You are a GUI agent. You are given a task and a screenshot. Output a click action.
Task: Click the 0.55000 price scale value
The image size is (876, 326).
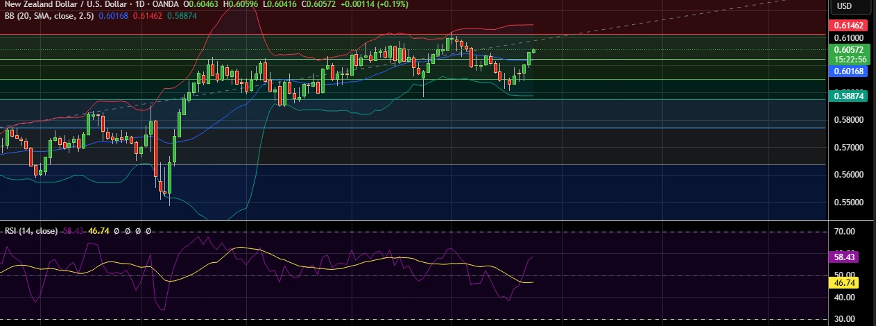848,203
